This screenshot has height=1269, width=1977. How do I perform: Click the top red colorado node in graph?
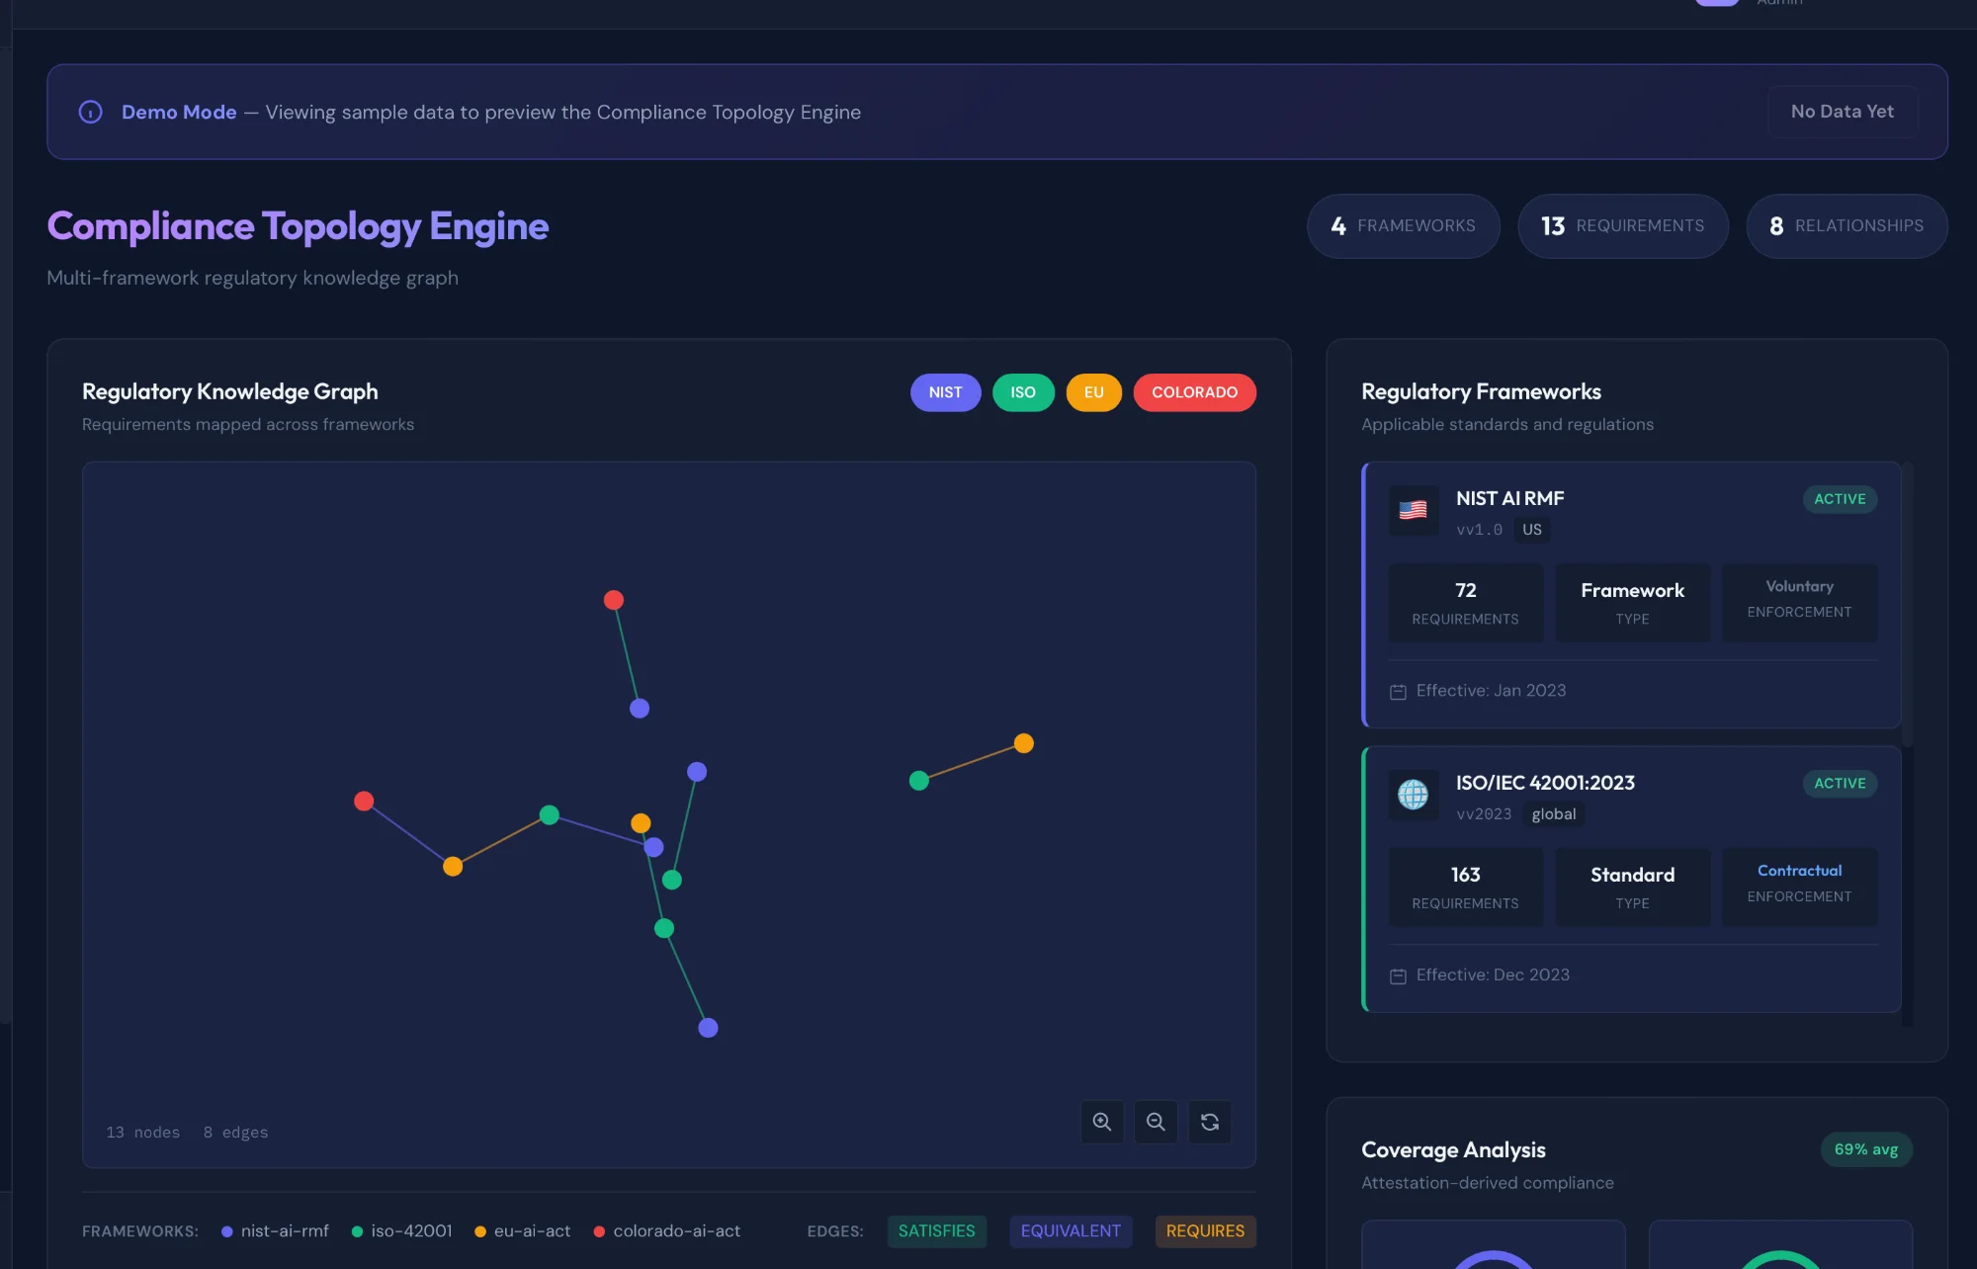pyautogui.click(x=614, y=600)
